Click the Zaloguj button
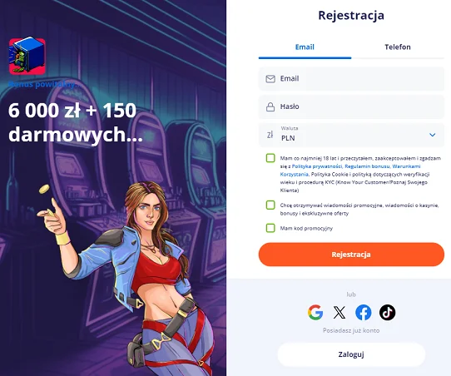451x376 pixels. coord(351,354)
